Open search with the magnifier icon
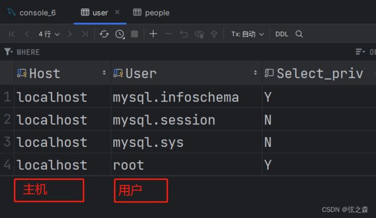 pyautogui.click(x=299, y=34)
